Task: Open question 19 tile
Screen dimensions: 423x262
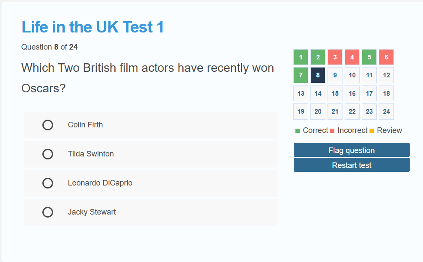Action: click(x=301, y=112)
